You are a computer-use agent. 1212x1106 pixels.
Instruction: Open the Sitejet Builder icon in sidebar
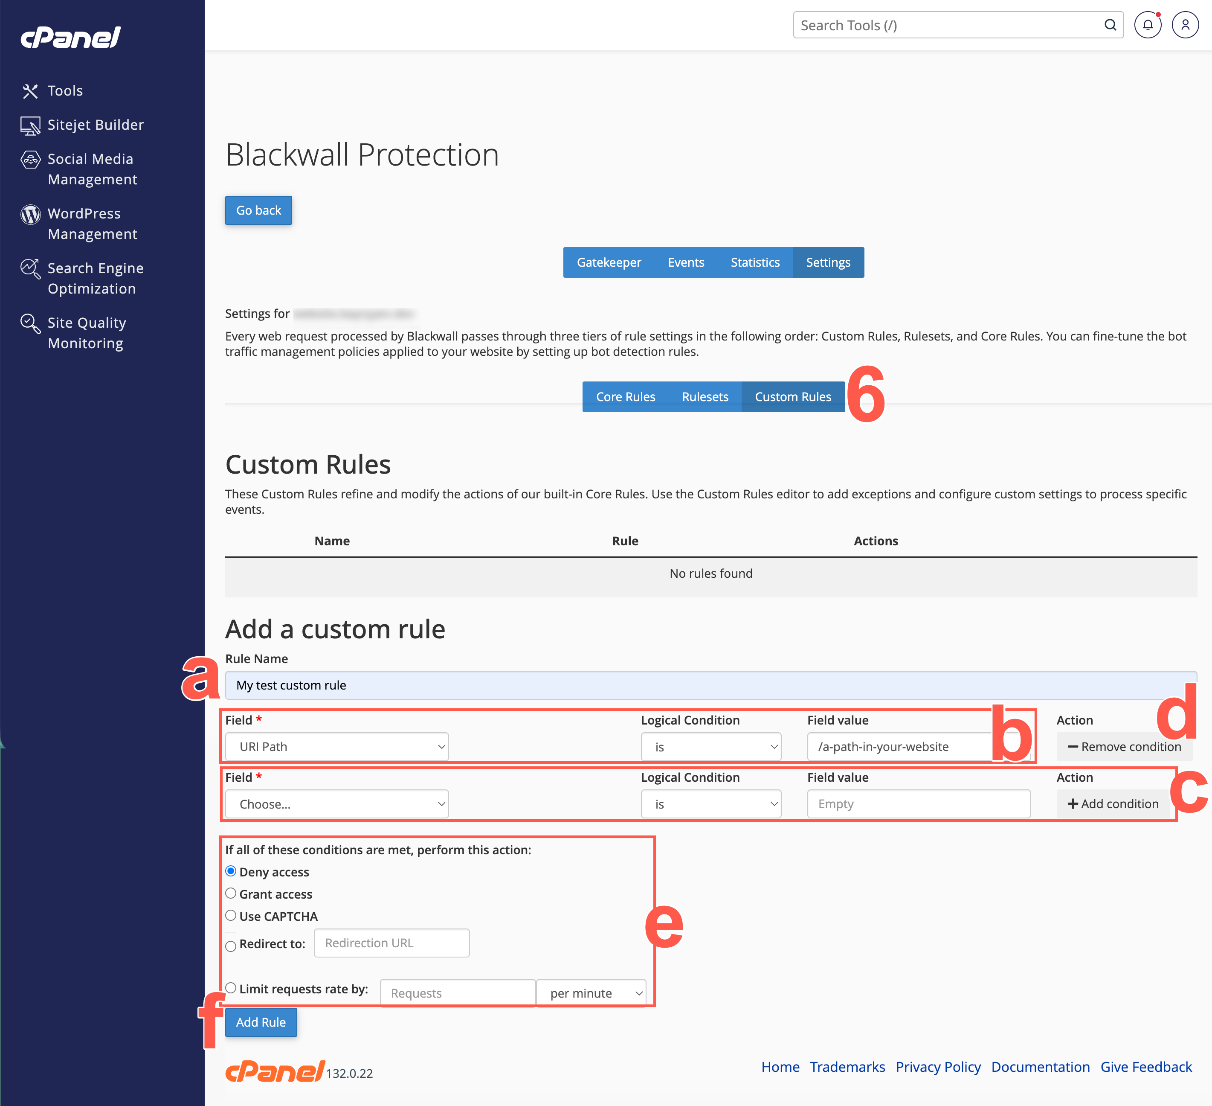pyautogui.click(x=30, y=125)
